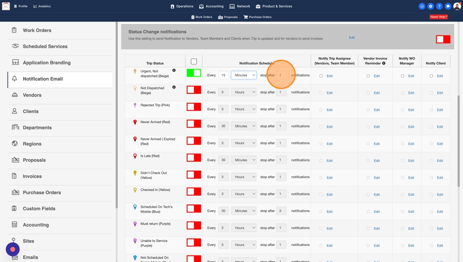Open Product & Services top menu

(274, 6)
